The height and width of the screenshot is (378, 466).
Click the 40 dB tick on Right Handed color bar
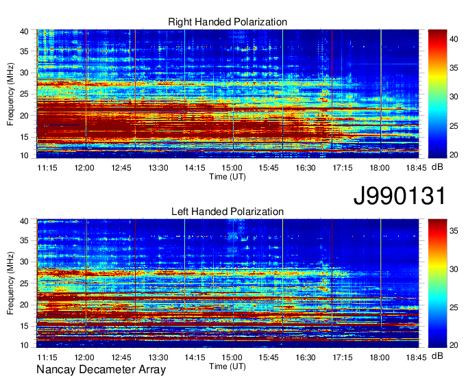454,39
